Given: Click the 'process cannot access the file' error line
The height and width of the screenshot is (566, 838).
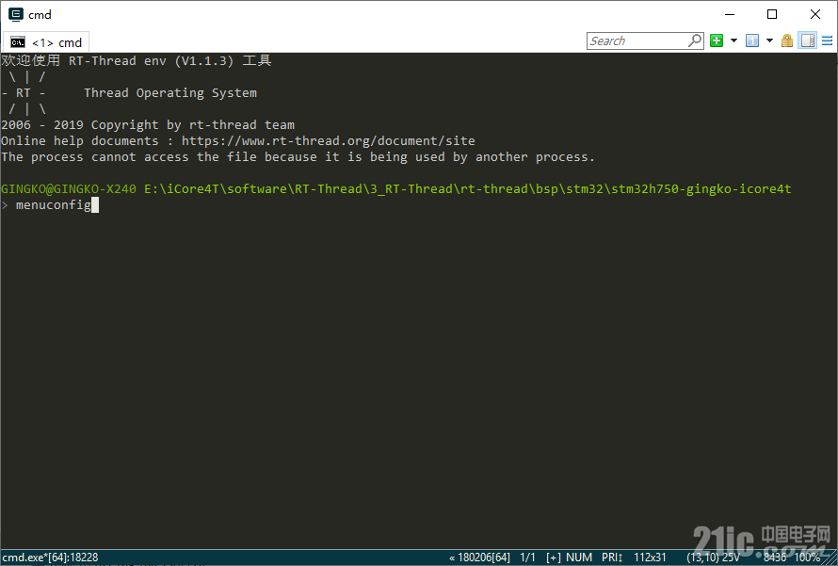Looking at the screenshot, I should coord(298,157).
